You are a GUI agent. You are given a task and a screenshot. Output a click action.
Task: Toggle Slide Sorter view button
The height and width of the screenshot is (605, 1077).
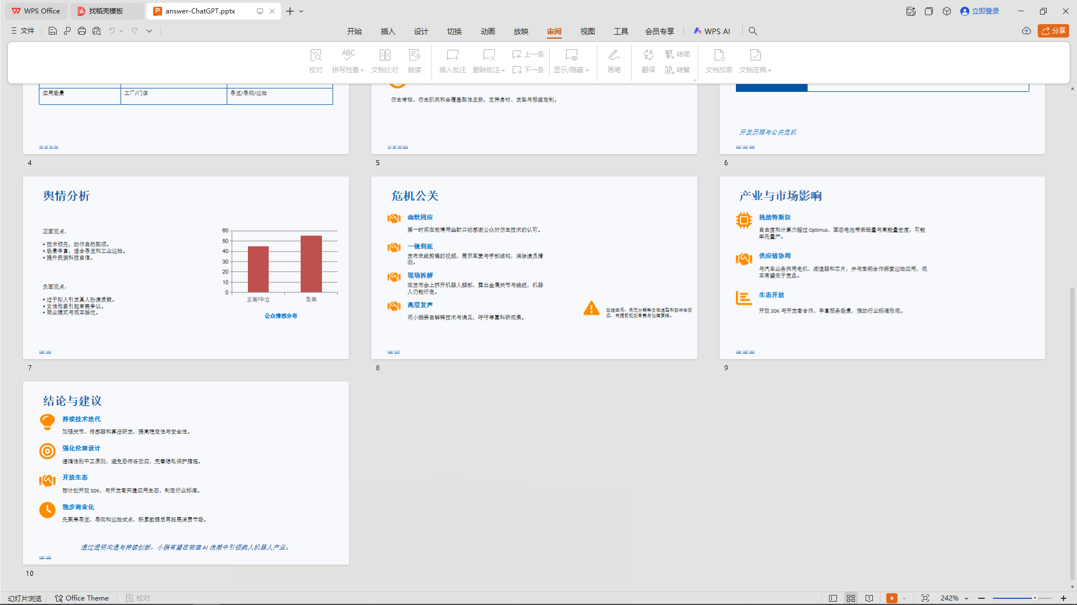pyautogui.click(x=851, y=598)
